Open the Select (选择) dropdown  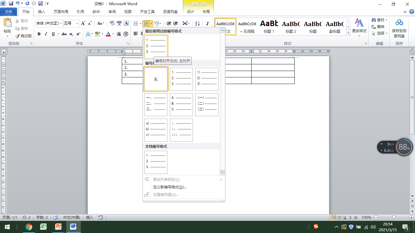(x=379, y=33)
